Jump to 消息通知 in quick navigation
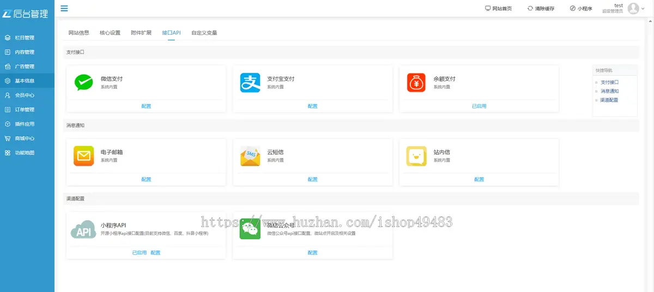 [x=609, y=91]
